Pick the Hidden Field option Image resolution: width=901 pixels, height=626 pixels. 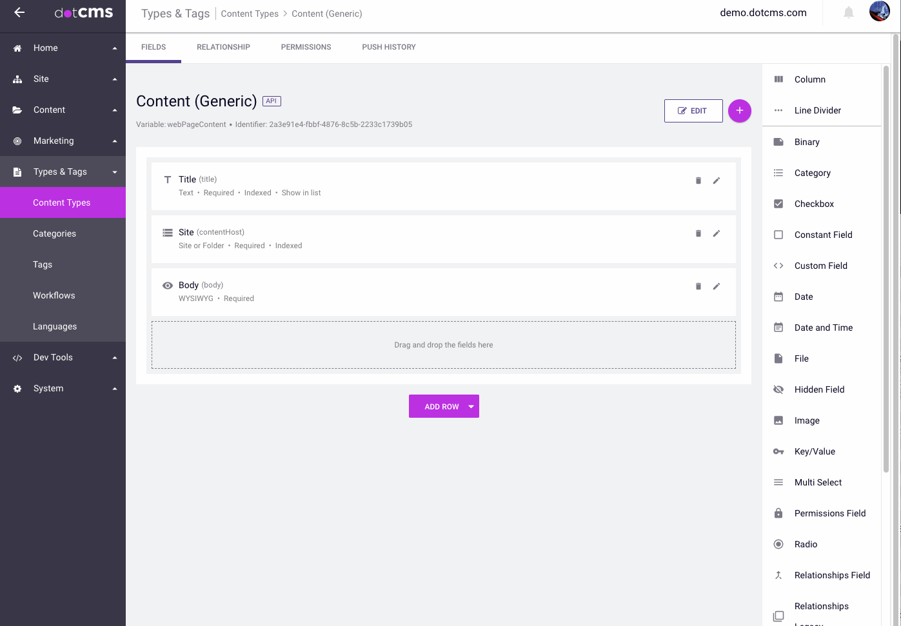(x=819, y=389)
